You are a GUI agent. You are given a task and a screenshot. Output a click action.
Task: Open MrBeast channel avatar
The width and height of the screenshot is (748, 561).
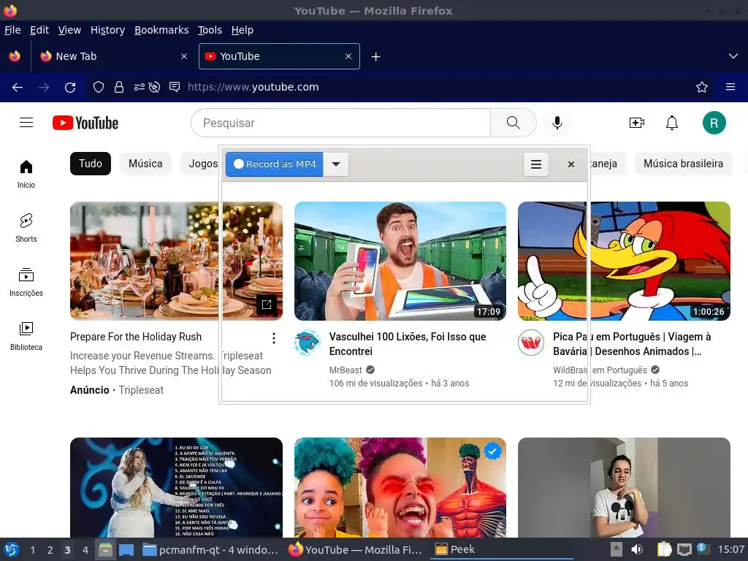coord(308,343)
